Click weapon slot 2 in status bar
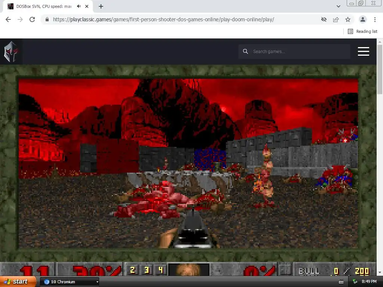The height and width of the screenshot is (287, 383). [x=133, y=270]
